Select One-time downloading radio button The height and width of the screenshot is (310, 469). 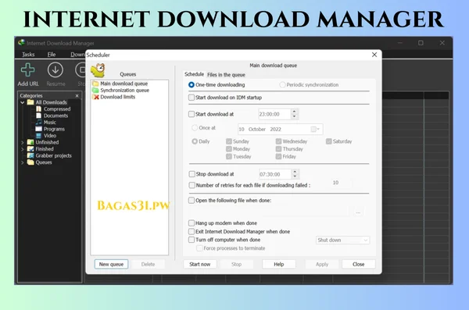click(x=192, y=85)
